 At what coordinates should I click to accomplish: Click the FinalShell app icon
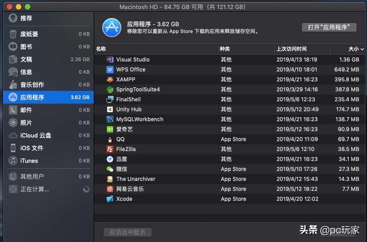[110, 99]
